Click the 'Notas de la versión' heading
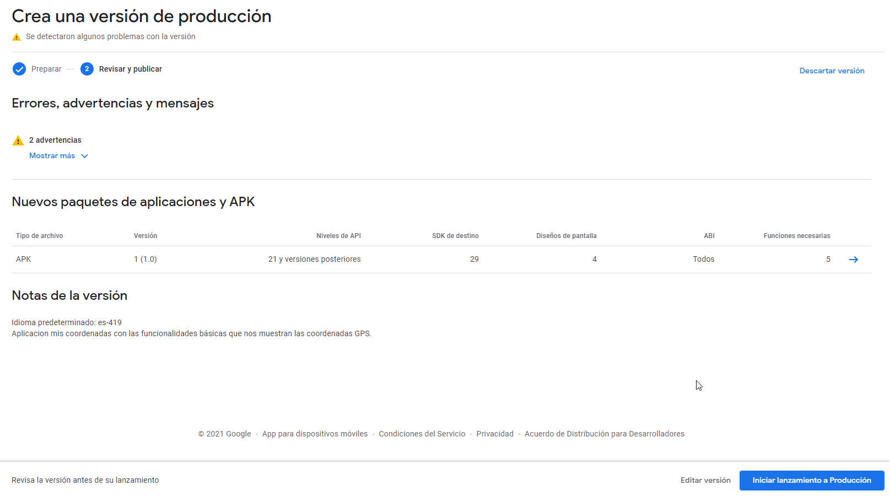 tap(69, 295)
